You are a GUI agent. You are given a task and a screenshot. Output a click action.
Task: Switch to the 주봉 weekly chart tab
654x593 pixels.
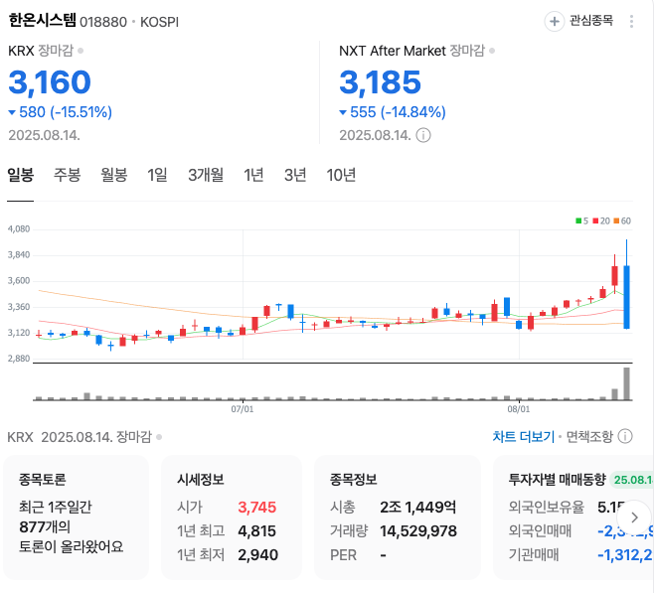67,175
